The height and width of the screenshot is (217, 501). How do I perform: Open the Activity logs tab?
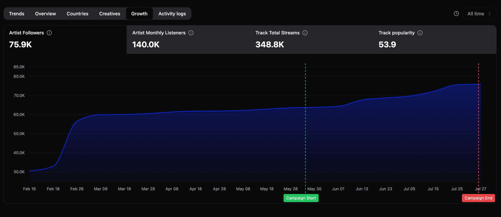(172, 14)
